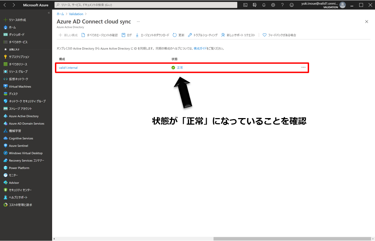This screenshot has width=375, height=241.
Task: Open ダッシュボード in the sidebar
Action: click(x=14, y=35)
